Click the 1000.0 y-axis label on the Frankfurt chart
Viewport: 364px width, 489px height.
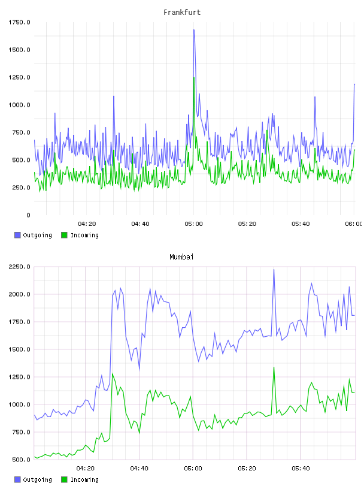pos(19,105)
